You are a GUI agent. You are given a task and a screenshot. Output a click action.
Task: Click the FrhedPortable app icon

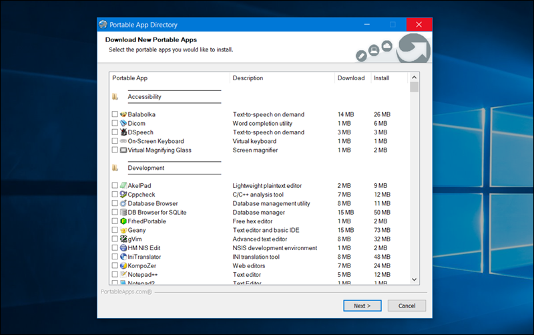point(123,221)
